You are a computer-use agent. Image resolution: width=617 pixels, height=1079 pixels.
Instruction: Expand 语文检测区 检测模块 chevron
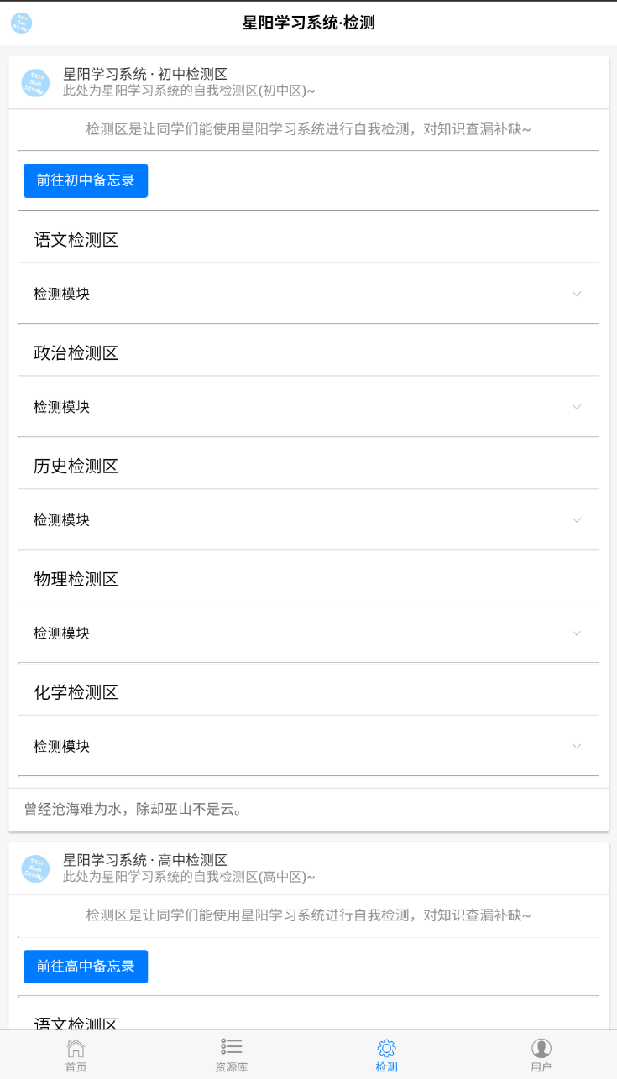click(576, 294)
